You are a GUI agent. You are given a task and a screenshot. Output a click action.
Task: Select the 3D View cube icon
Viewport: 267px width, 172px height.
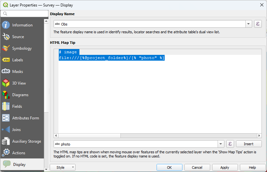(x=6, y=83)
